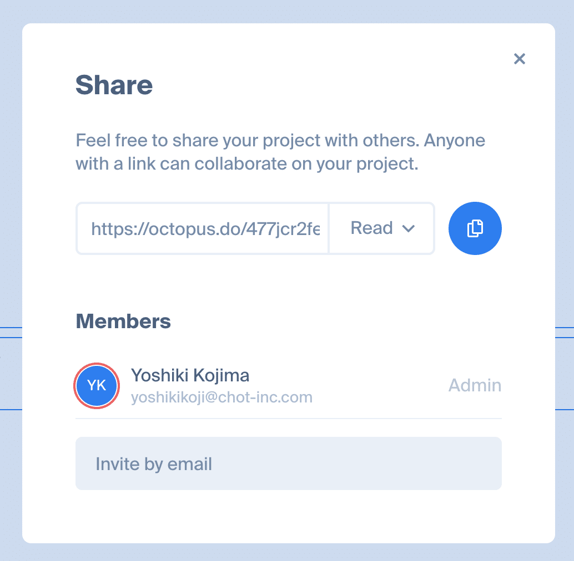Click the initials YK inside the avatar

97,385
